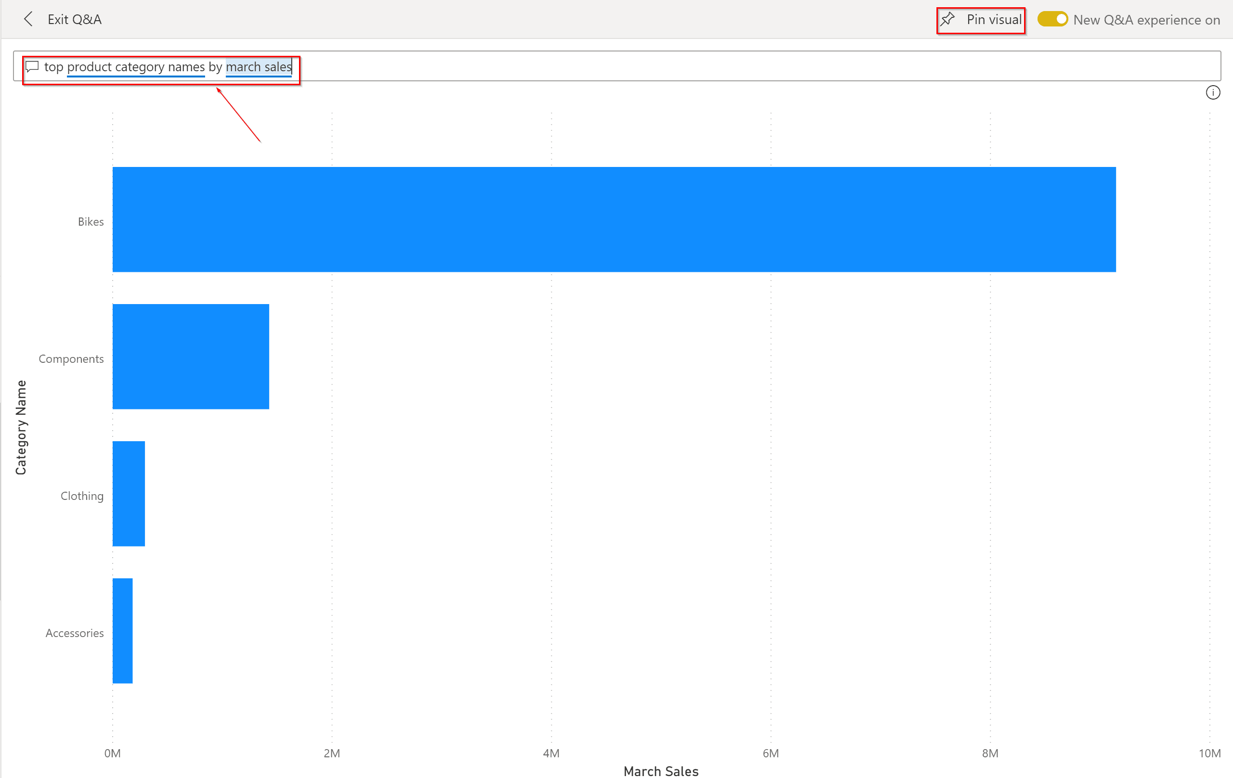Viewport: 1233px width, 778px height.
Task: Turn off New Q&A experience toggle
Action: 1052,19
